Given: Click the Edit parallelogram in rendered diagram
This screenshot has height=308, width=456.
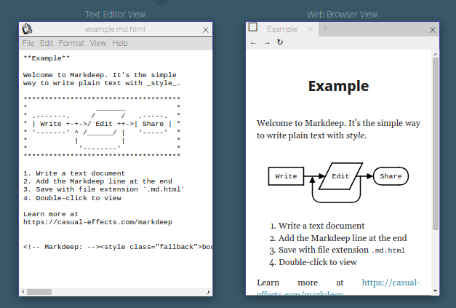Looking at the screenshot, I should [340, 176].
